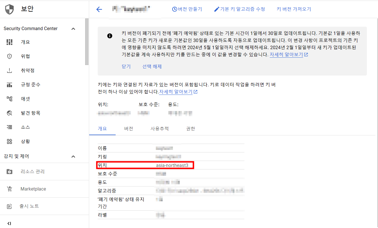Viewport: 378px width, 228px height.
Task: Select the asia-northeast3 location value
Action: (172, 165)
